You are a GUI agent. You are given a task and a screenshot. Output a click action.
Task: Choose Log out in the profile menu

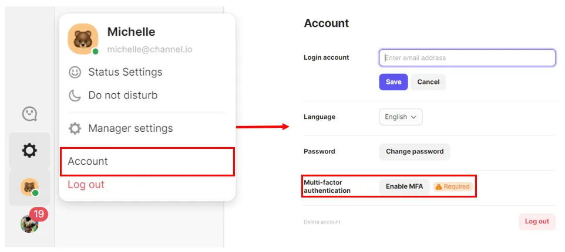[86, 185]
